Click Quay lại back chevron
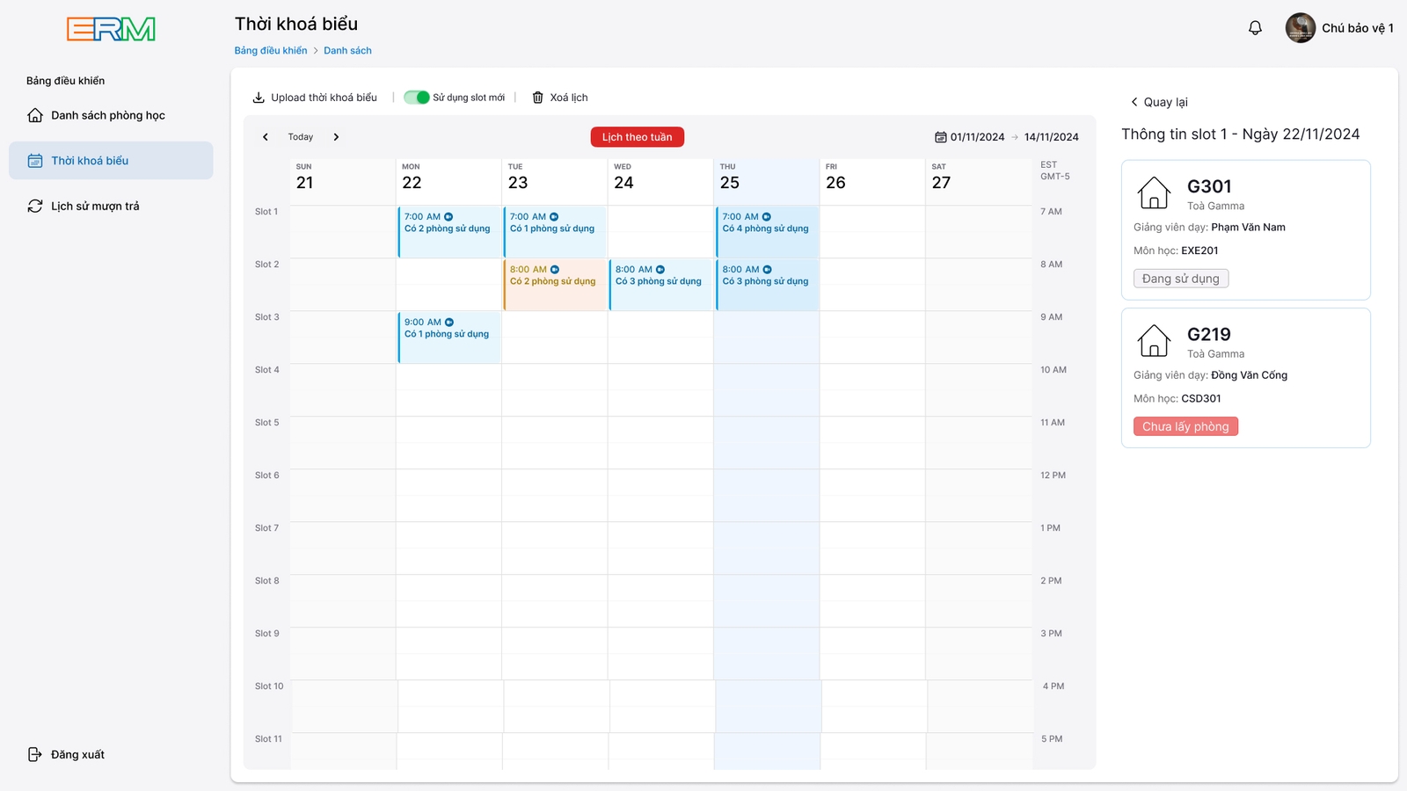The image size is (1407, 791). (1134, 102)
